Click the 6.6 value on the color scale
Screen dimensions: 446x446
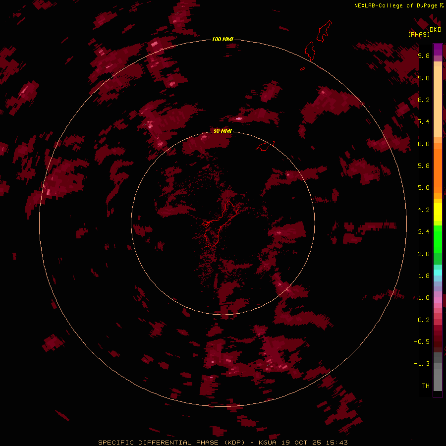(x=424, y=144)
